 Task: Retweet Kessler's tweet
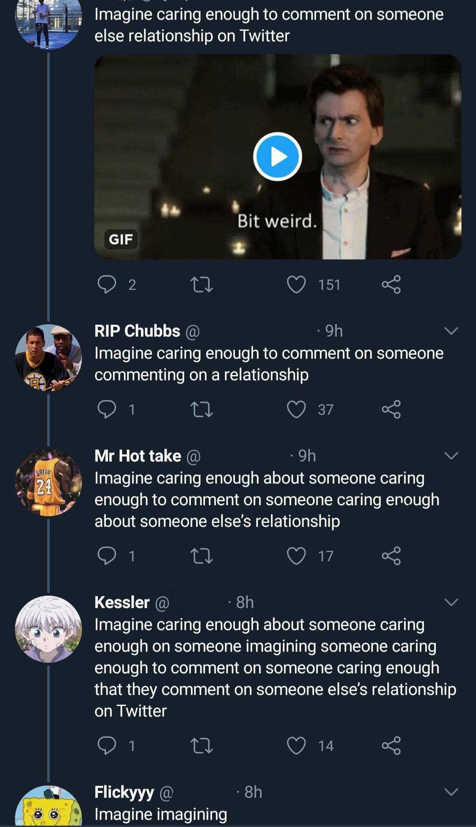coord(201,746)
